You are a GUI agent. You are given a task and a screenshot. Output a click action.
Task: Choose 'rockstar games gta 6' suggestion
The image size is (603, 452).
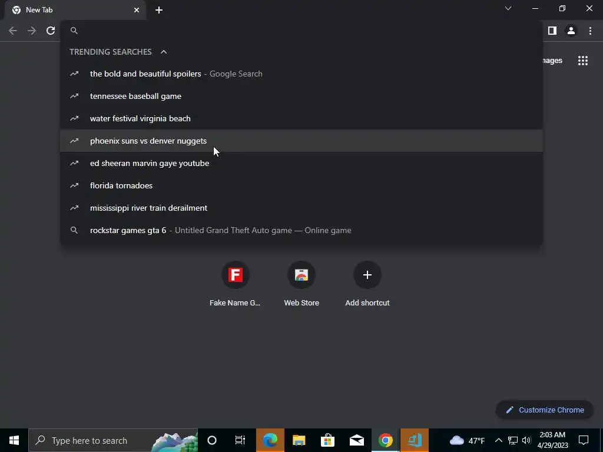[301, 230]
